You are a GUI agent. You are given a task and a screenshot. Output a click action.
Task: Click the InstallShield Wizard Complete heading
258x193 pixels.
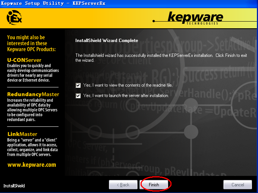[x=107, y=40]
